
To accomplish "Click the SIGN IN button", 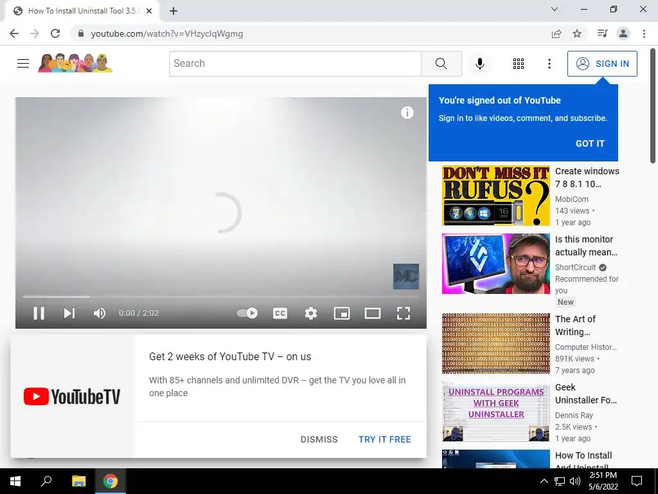I will click(x=602, y=64).
